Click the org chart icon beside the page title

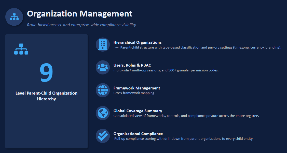point(14,17)
